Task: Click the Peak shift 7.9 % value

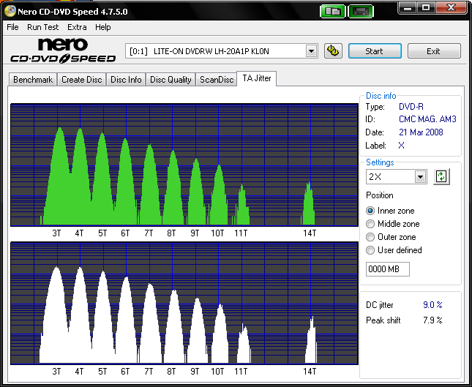Action: (x=432, y=320)
